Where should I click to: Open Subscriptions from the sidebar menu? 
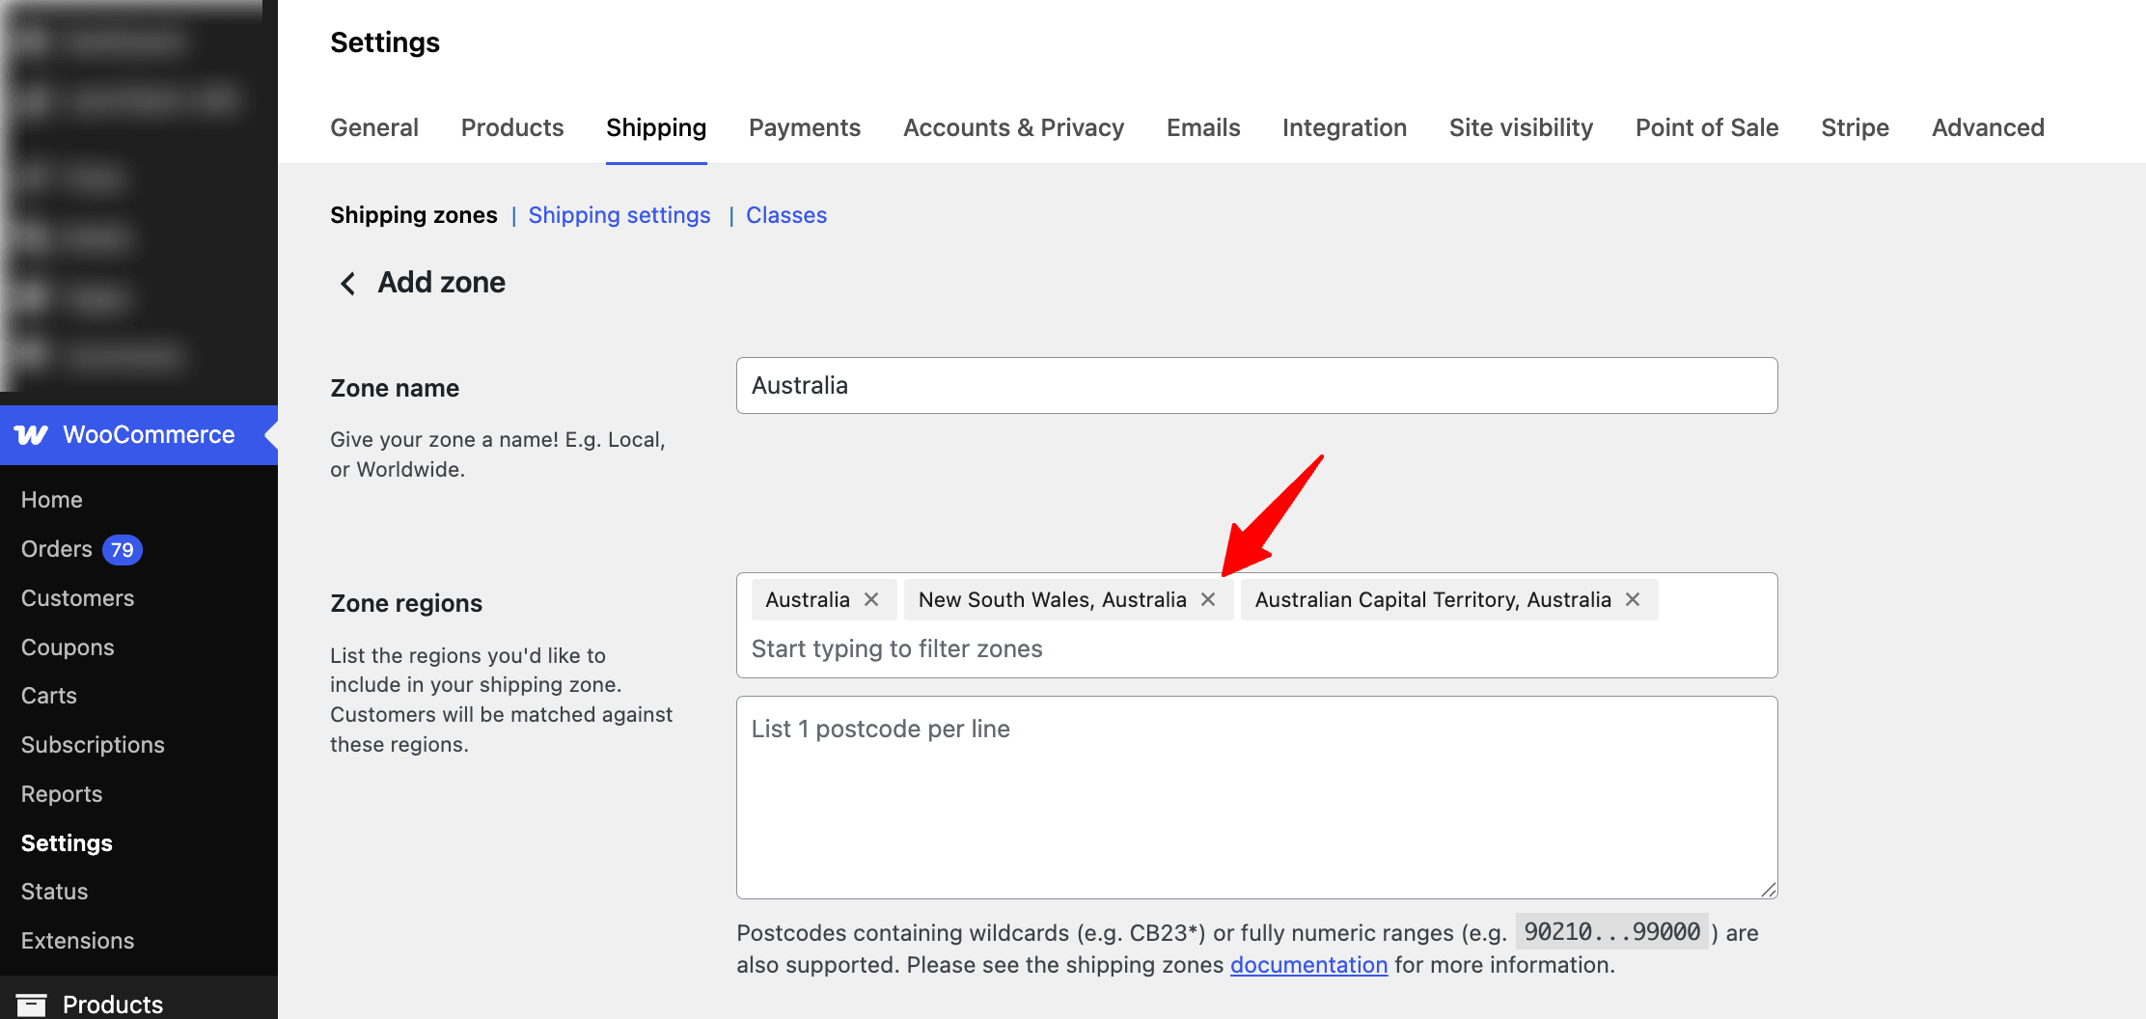click(92, 744)
